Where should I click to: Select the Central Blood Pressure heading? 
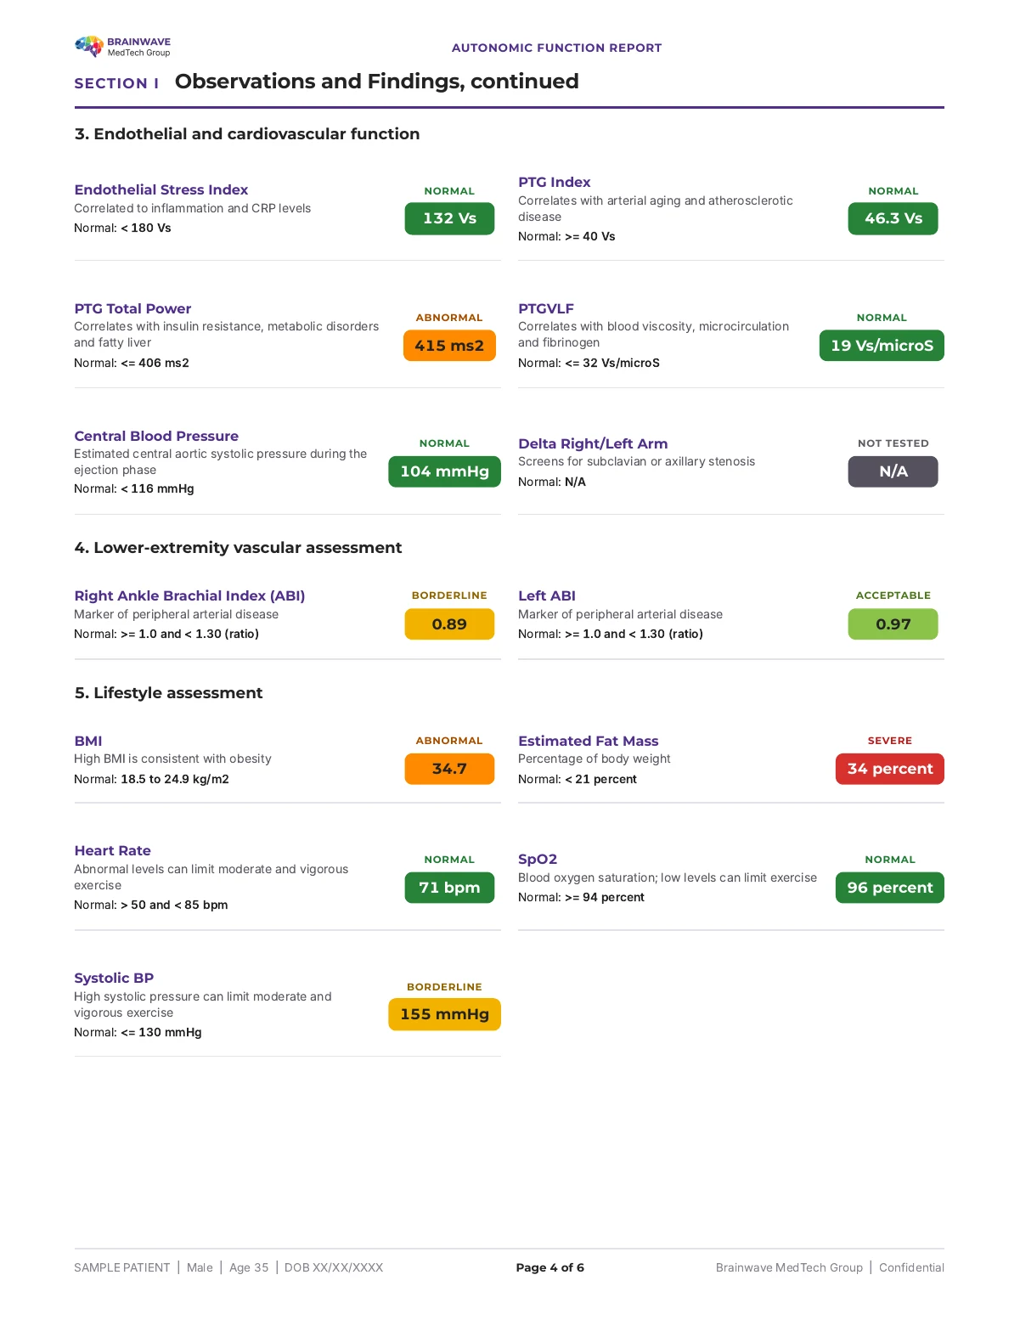(156, 436)
